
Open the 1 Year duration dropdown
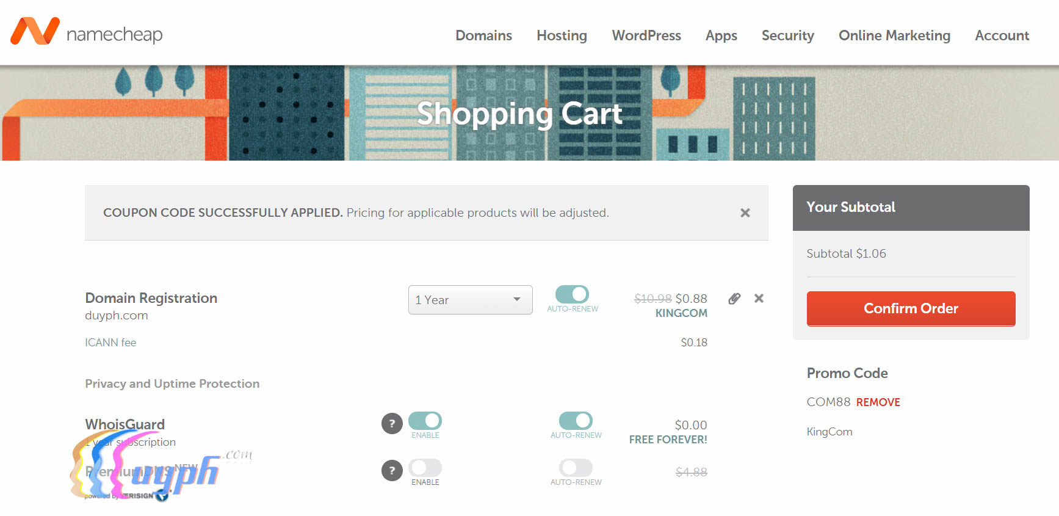(470, 300)
